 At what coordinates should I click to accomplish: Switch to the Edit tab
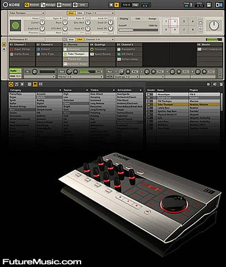click(x=138, y=19)
